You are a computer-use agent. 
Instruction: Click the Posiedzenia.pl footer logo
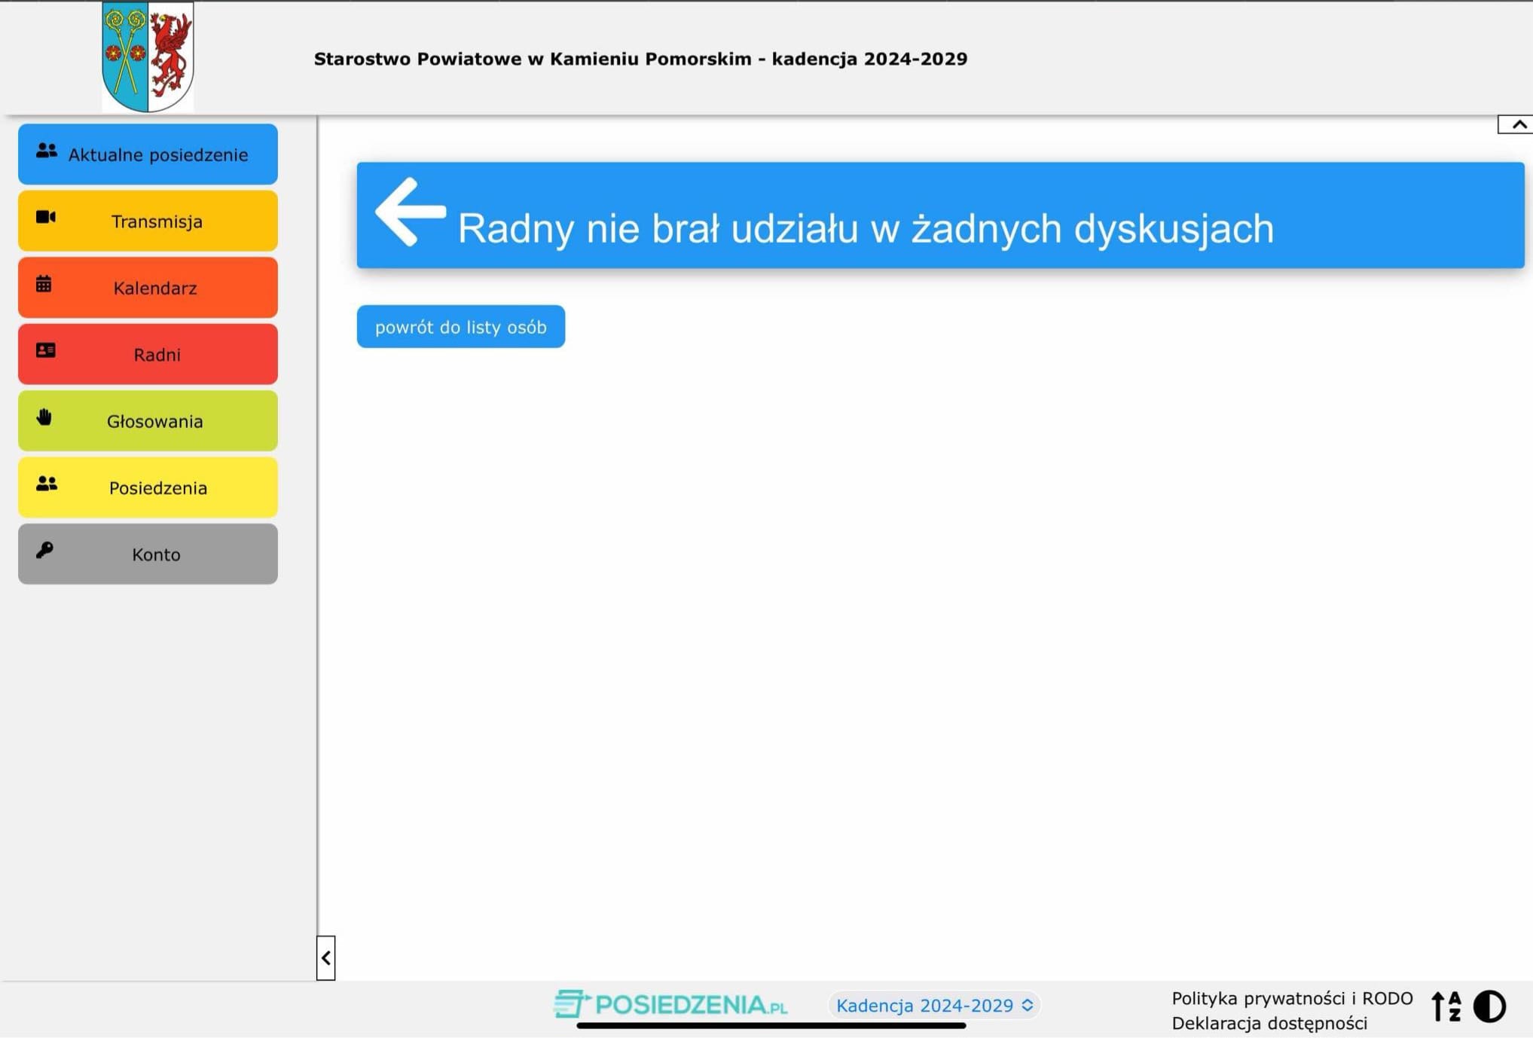670,1005
